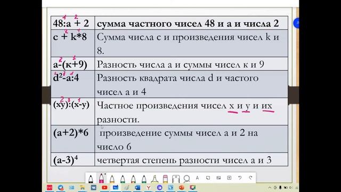Select the black pen tool

[91, 179]
